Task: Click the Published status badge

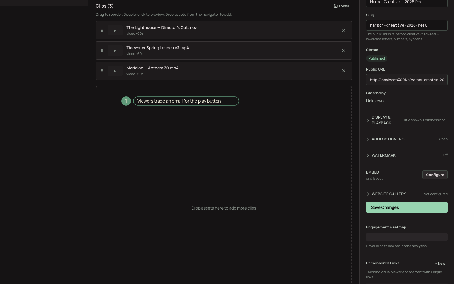Action: click(x=377, y=58)
